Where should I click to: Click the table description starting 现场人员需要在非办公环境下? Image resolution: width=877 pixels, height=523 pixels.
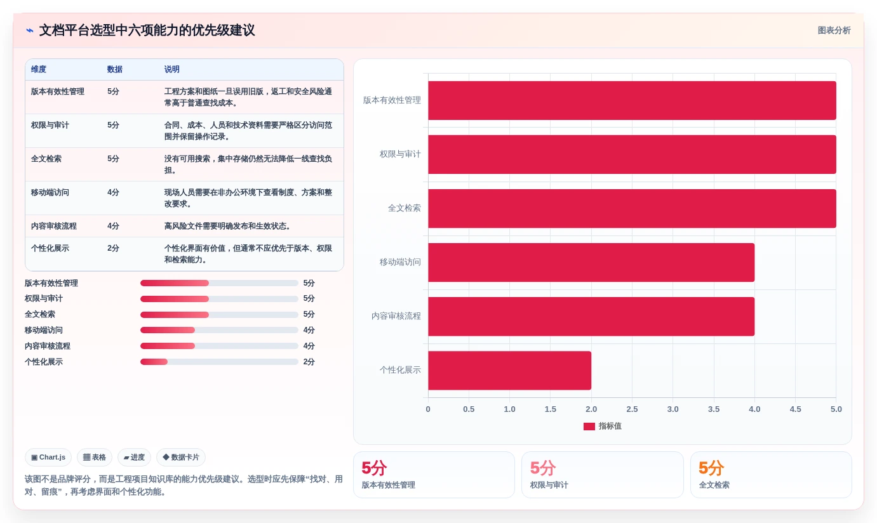tap(248, 198)
